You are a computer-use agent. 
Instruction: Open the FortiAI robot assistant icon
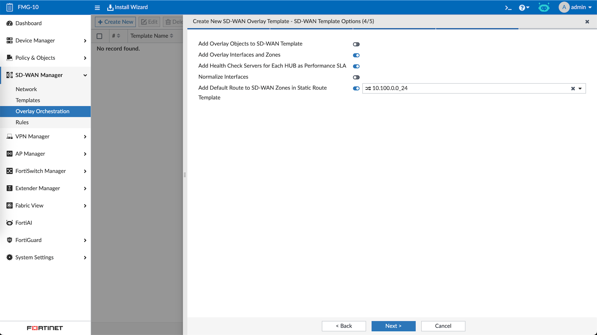[x=544, y=7]
